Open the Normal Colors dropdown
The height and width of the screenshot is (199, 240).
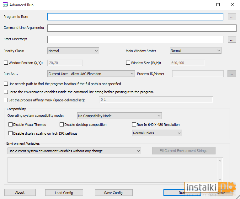157,133
